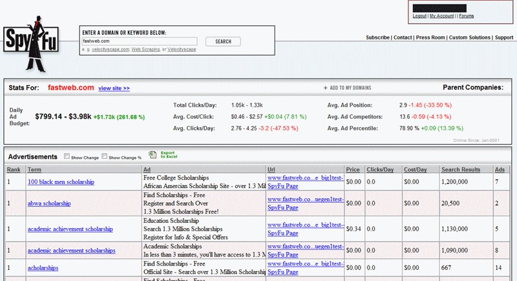The image size is (517, 281).
Task: Click the domain or keyword search field
Action: click(x=139, y=41)
